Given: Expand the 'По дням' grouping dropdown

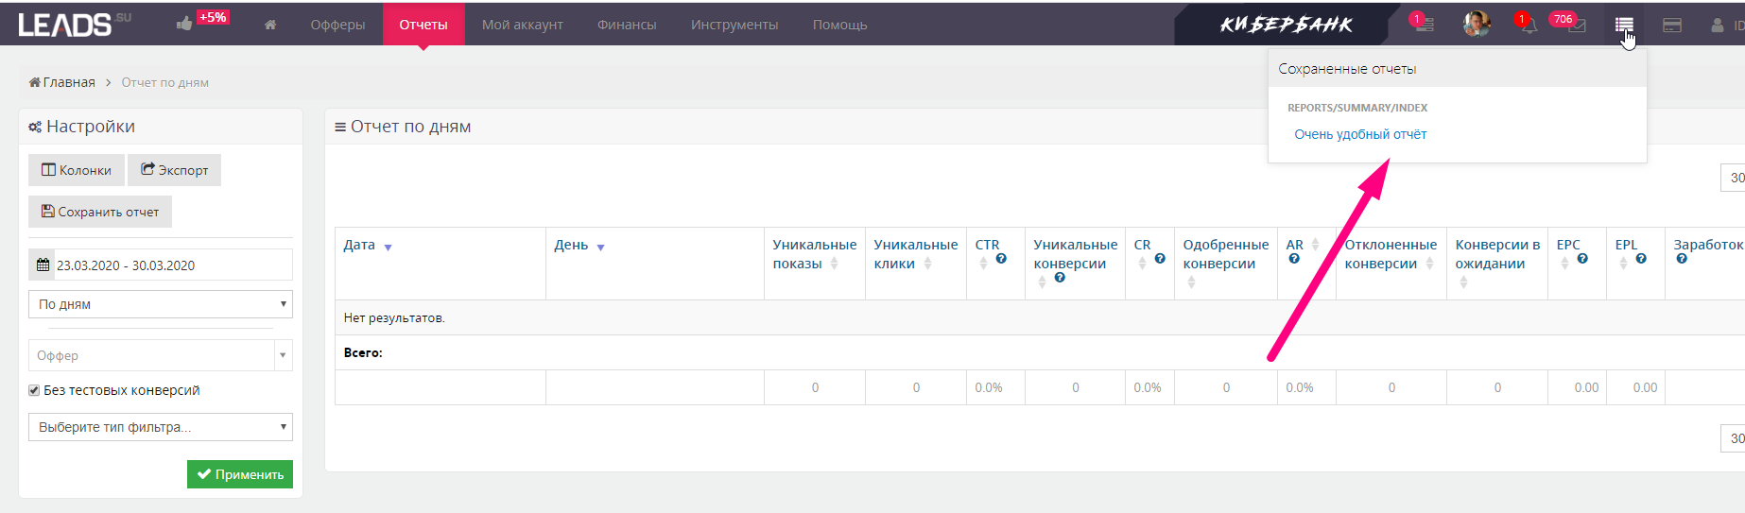Looking at the screenshot, I should click(x=161, y=304).
